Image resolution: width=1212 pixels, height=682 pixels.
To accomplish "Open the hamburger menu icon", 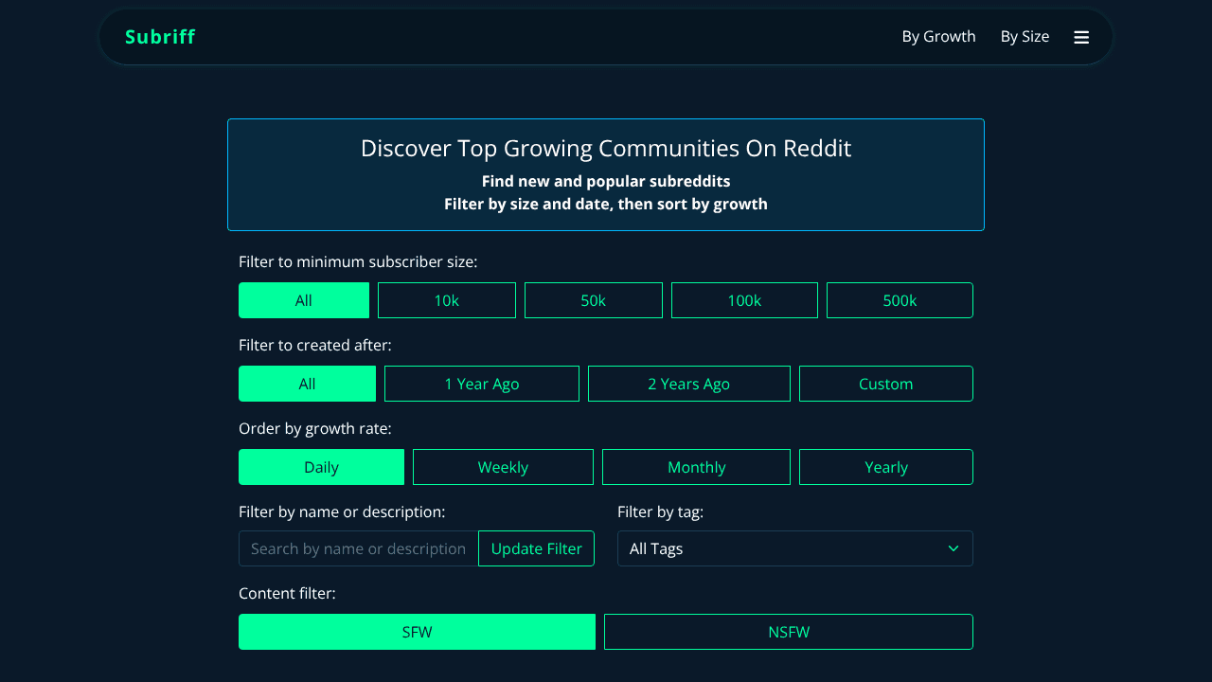I will coord(1081,37).
